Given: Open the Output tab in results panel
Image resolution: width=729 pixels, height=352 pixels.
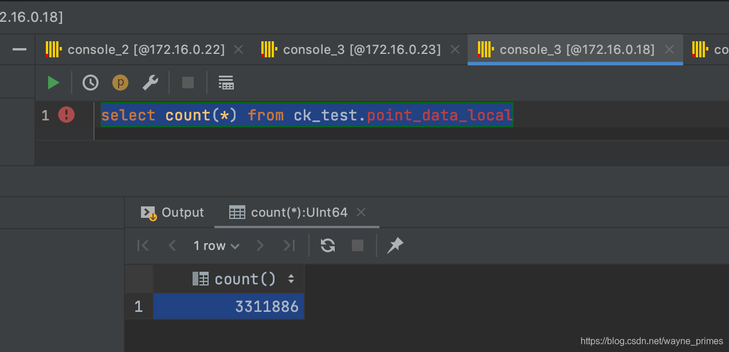Looking at the screenshot, I should (173, 213).
